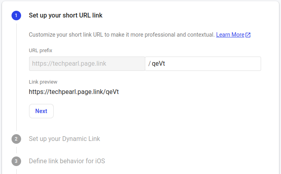
Task: Click the Next button
Action: tap(41, 111)
